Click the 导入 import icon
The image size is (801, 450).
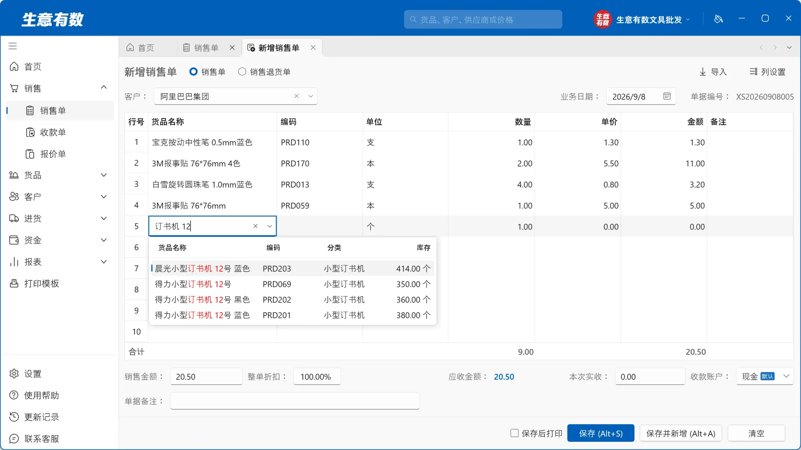pyautogui.click(x=703, y=72)
